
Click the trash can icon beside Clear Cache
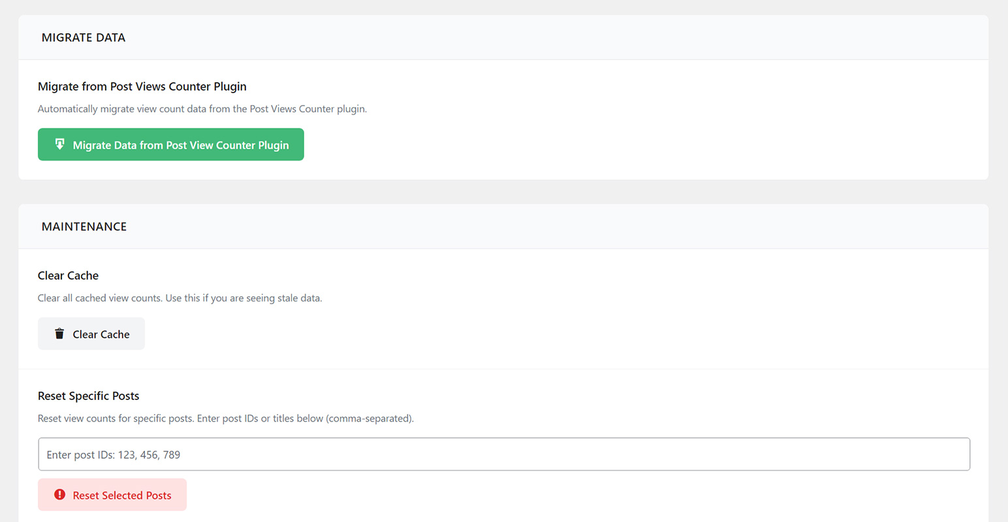coord(59,334)
